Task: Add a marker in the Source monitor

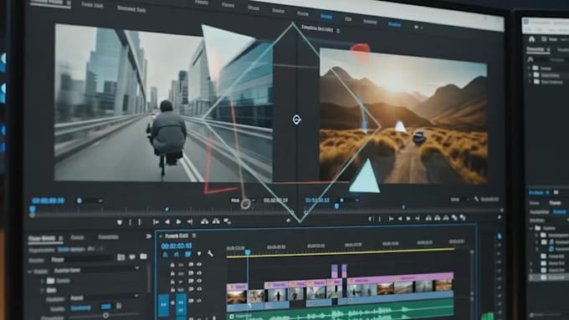Action: coord(120,222)
